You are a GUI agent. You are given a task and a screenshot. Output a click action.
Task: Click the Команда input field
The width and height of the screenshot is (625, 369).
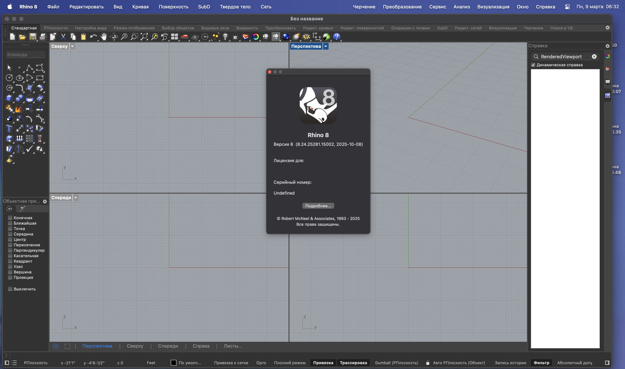pyautogui.click(x=25, y=55)
